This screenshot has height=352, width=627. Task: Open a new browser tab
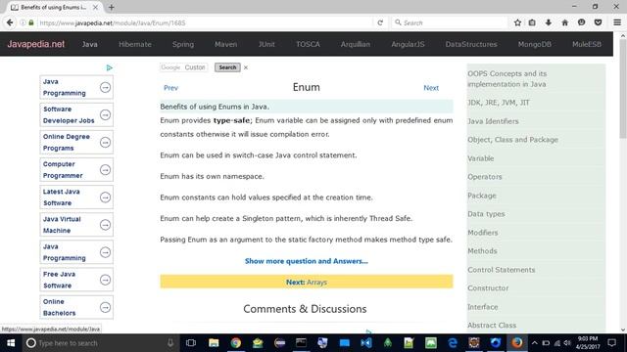pyautogui.click(x=111, y=7)
